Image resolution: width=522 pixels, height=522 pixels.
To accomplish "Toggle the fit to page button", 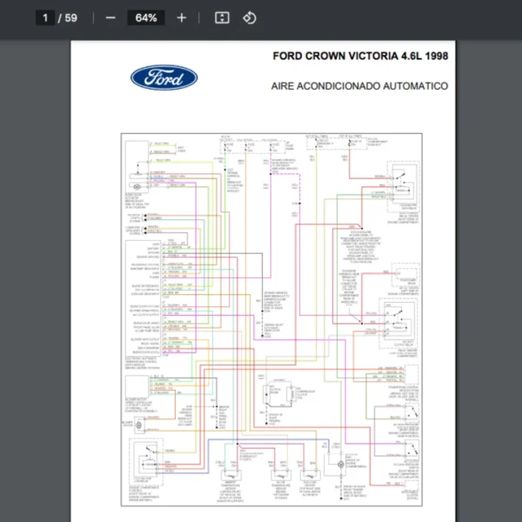I will point(222,17).
